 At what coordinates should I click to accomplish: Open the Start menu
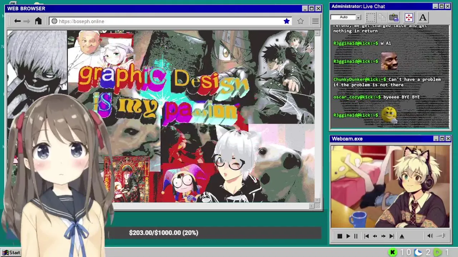11,253
